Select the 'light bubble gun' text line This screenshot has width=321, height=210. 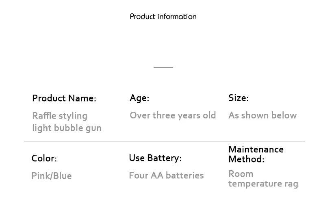67,128
